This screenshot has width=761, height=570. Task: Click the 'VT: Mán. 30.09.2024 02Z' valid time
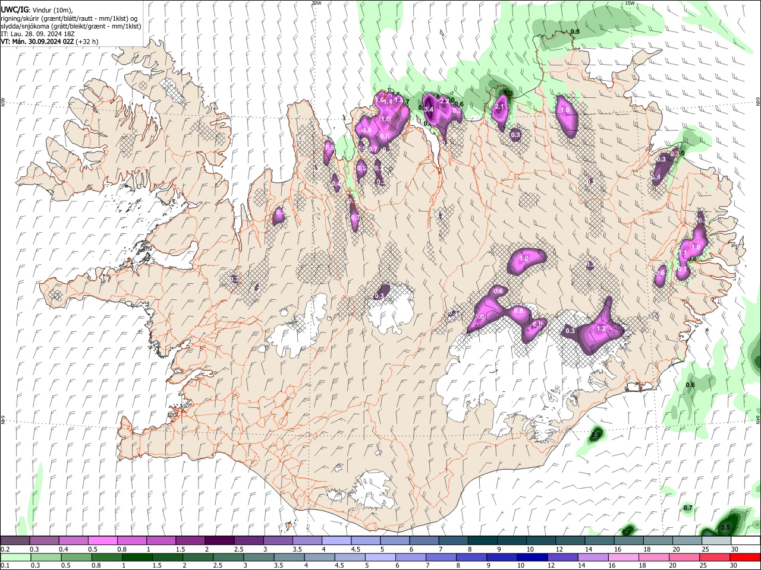37,42
